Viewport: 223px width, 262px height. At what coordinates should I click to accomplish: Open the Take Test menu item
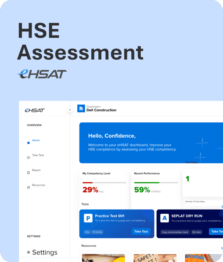tap(38, 155)
